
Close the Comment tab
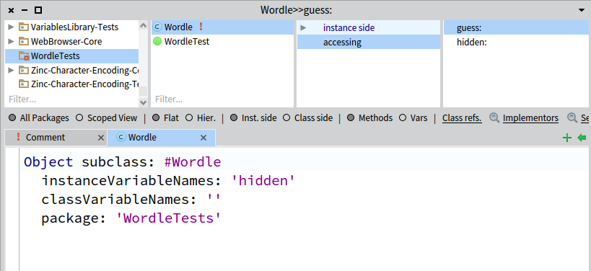pyautogui.click(x=100, y=138)
